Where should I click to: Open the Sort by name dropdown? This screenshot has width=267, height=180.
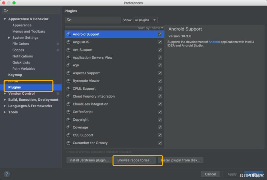tap(150, 28)
